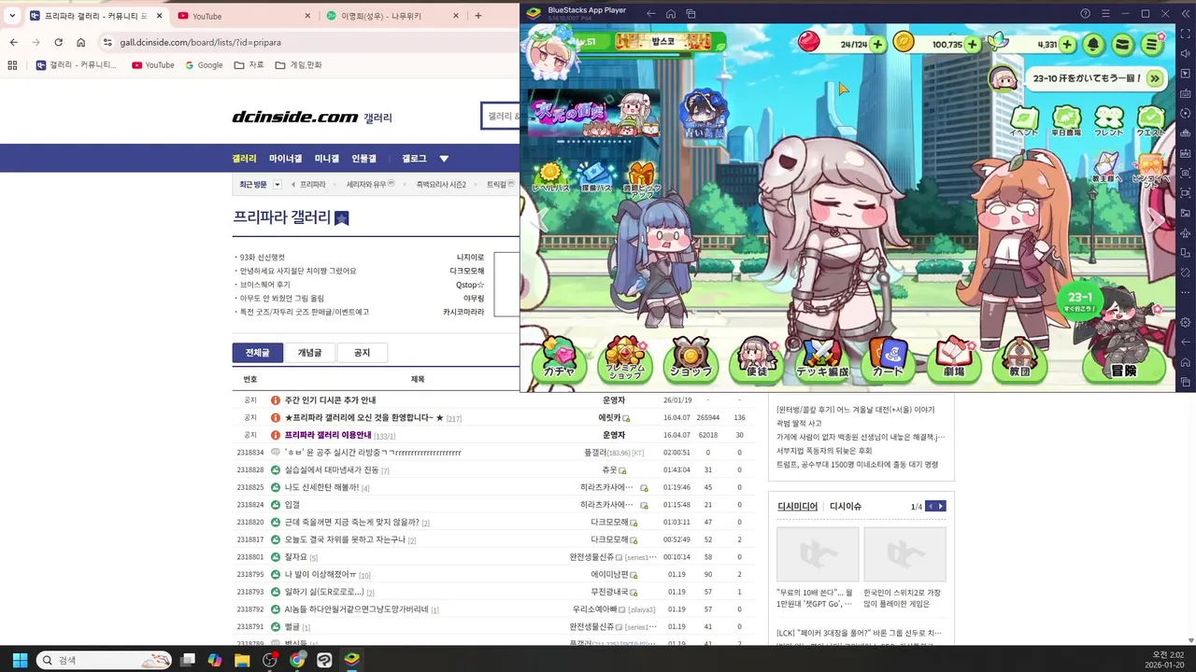Open the カード card menu icon

tap(888, 359)
